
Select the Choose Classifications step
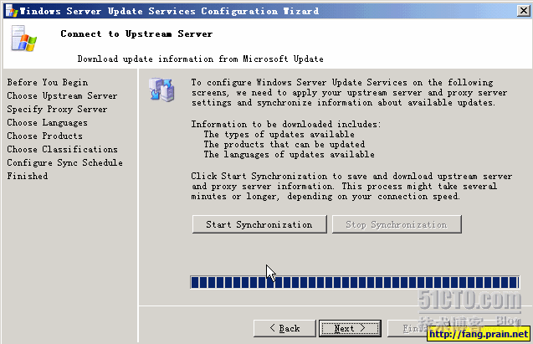coord(62,149)
